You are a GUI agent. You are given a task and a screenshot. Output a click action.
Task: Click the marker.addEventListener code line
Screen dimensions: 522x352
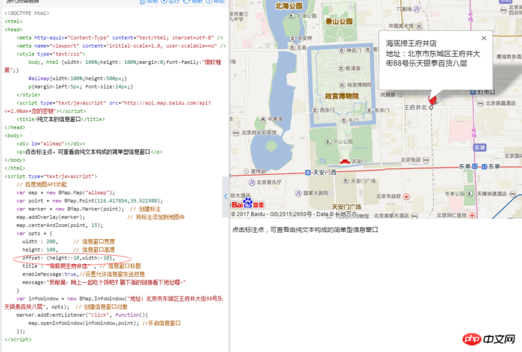[82, 315]
